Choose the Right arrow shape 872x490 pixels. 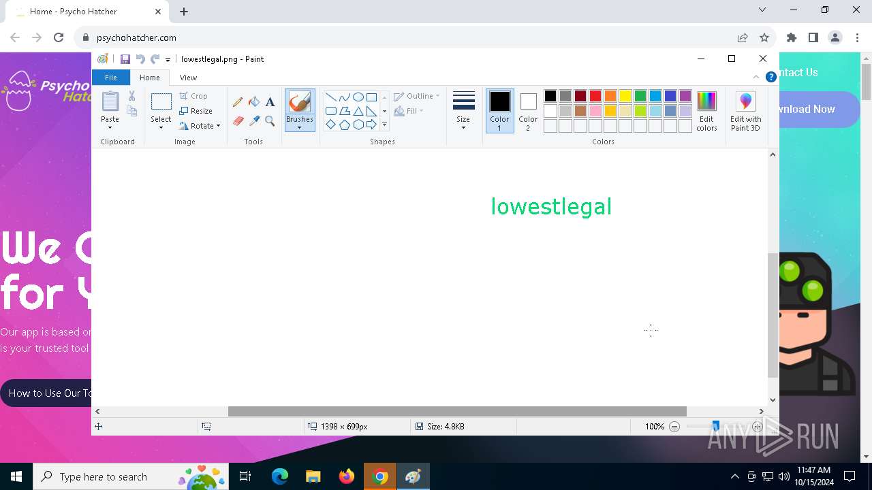coord(371,125)
